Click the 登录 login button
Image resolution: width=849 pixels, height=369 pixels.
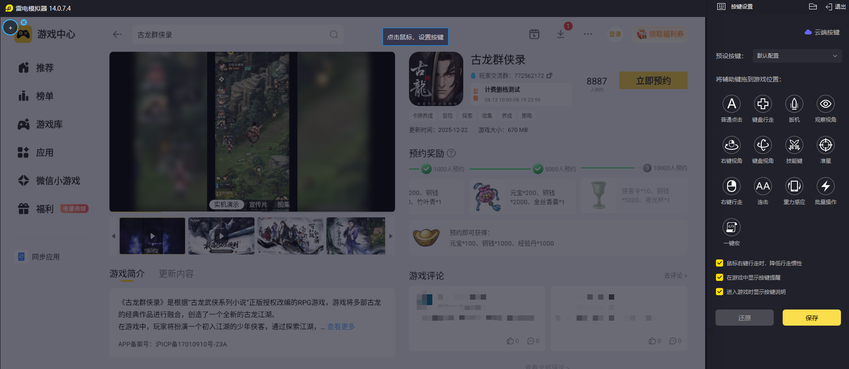coord(615,34)
